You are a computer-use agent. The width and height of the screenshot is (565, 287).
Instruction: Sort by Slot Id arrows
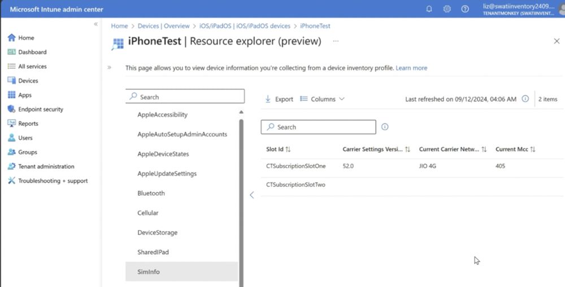click(x=288, y=149)
